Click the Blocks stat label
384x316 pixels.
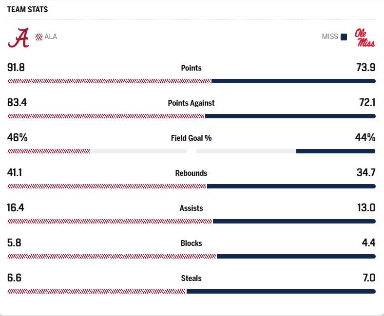191,243
